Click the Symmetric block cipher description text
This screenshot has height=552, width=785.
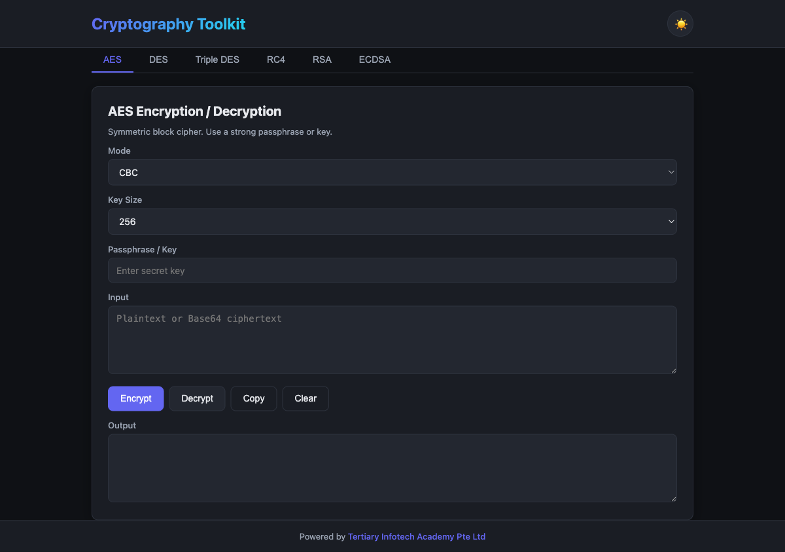(x=220, y=132)
